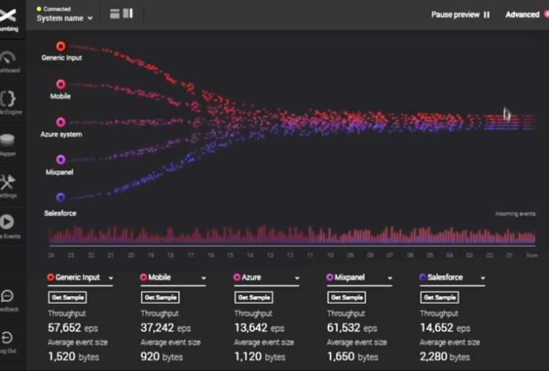Image resolution: width=549 pixels, height=371 pixels.
Task: Click the Live Events play icon
Action: tap(7, 222)
